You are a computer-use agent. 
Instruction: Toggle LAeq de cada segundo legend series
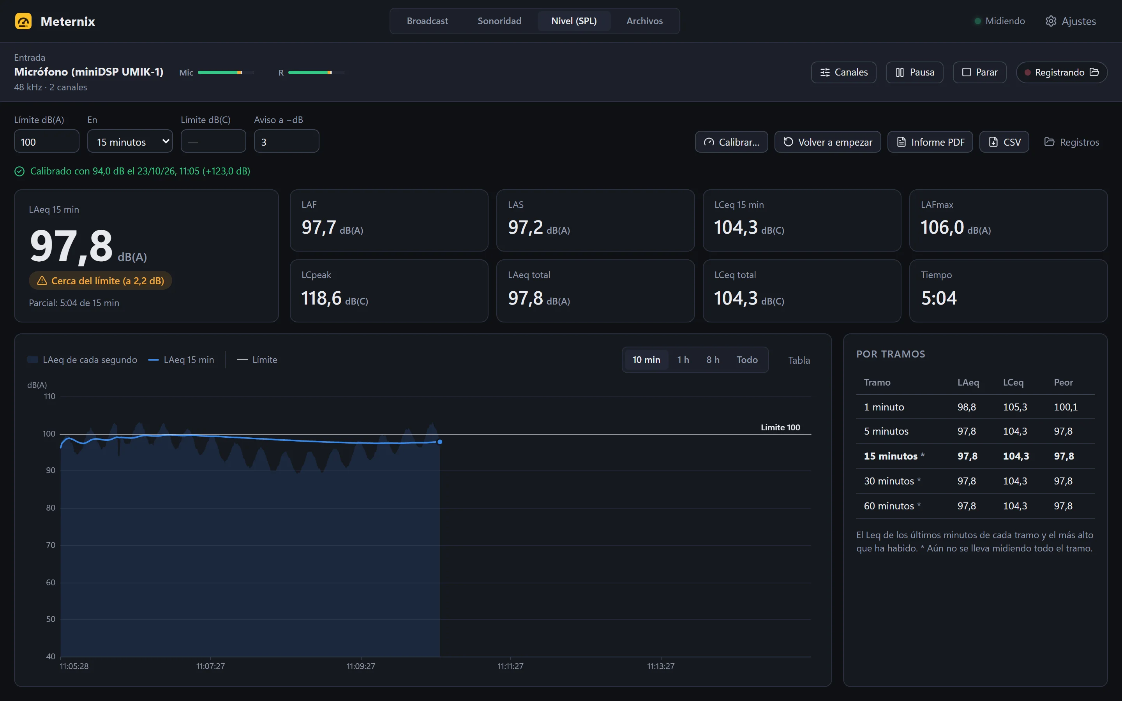pyautogui.click(x=82, y=360)
